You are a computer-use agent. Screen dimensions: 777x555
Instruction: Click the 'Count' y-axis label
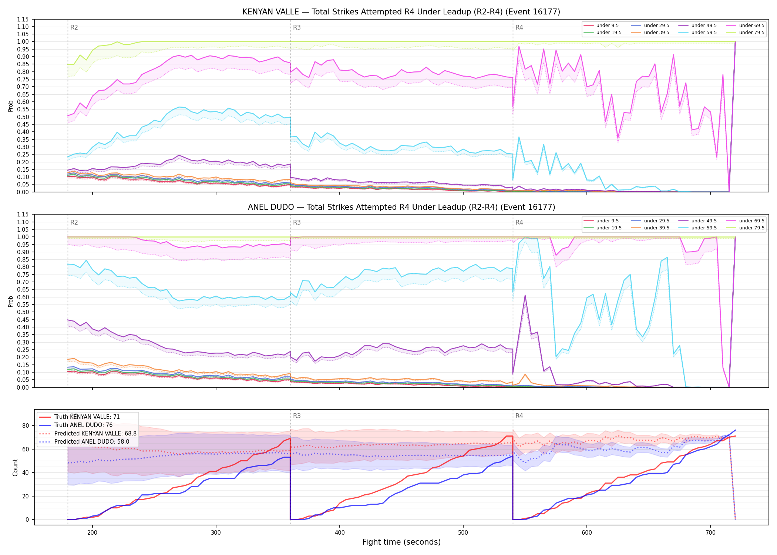[15, 467]
